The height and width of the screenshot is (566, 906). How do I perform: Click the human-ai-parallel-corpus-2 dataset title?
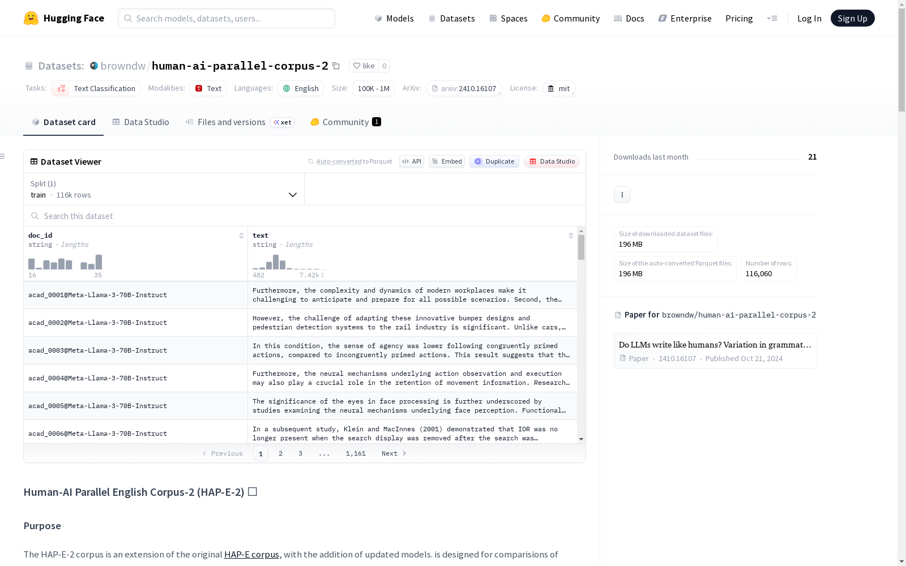click(240, 66)
